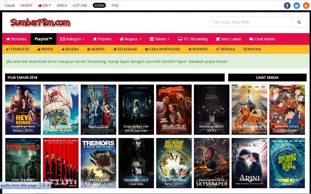Open the Detective Conan: Crimson Love poster
The width and height of the screenshot is (311, 194).
pos(287,110)
